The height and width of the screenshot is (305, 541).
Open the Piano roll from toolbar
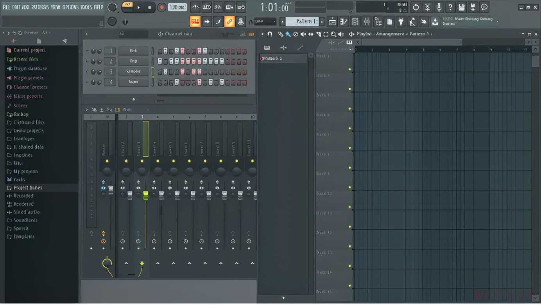[344, 22]
